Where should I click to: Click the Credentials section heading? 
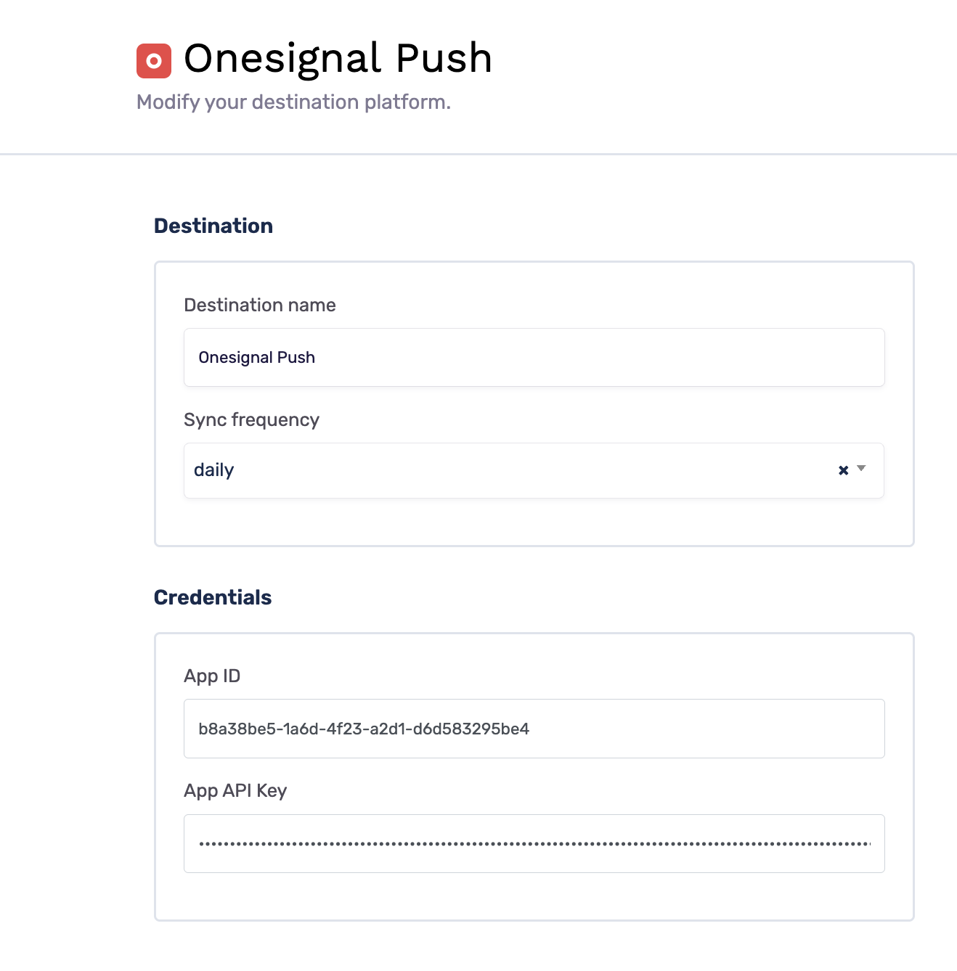212,597
